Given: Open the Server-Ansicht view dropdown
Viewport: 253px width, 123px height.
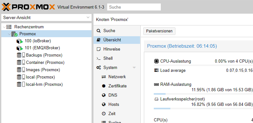Looking at the screenshot, I should (x=88, y=17).
